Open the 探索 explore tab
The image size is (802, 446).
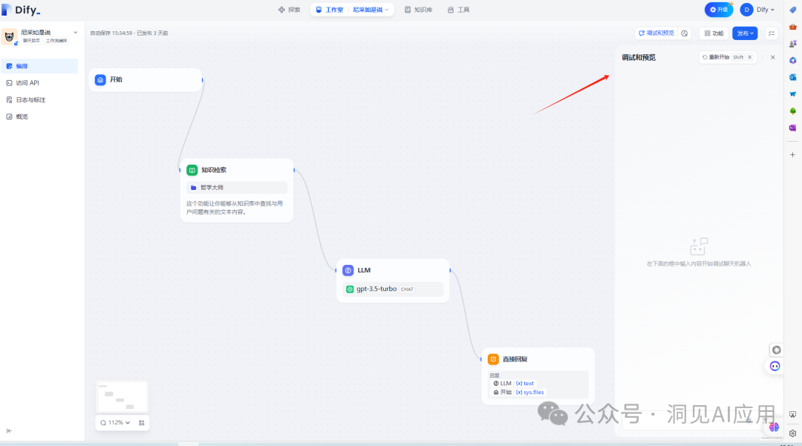click(x=289, y=10)
